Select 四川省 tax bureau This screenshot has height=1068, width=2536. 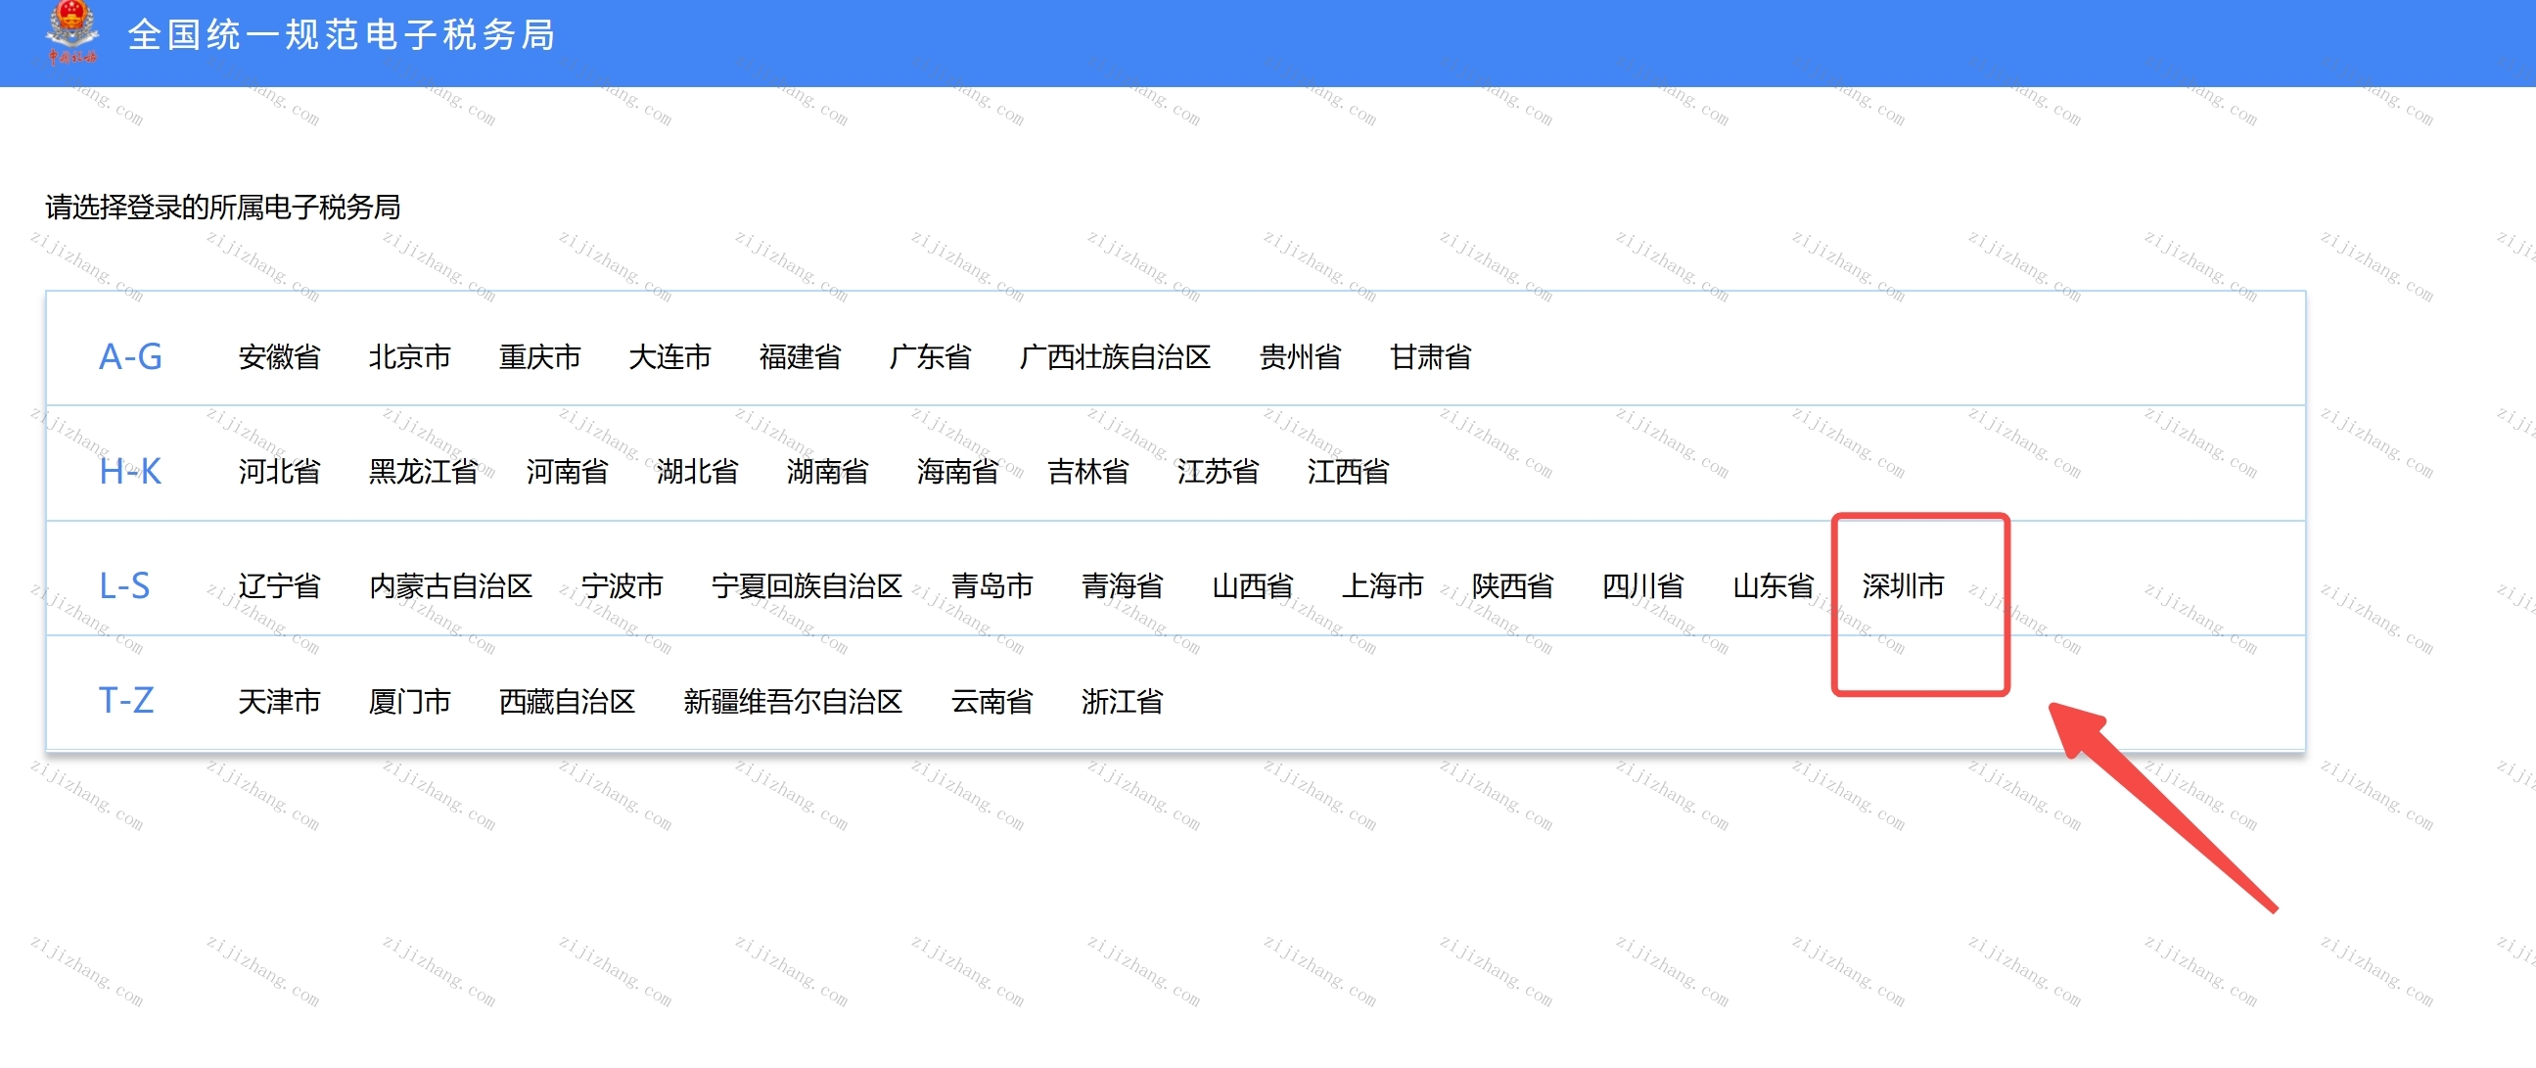(1643, 586)
